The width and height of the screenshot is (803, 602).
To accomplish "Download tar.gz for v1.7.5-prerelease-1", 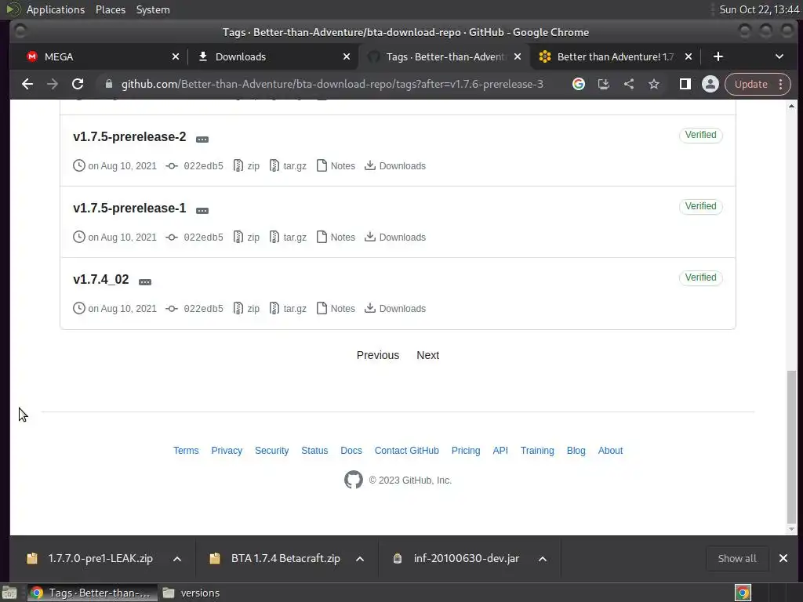I will pos(288,237).
